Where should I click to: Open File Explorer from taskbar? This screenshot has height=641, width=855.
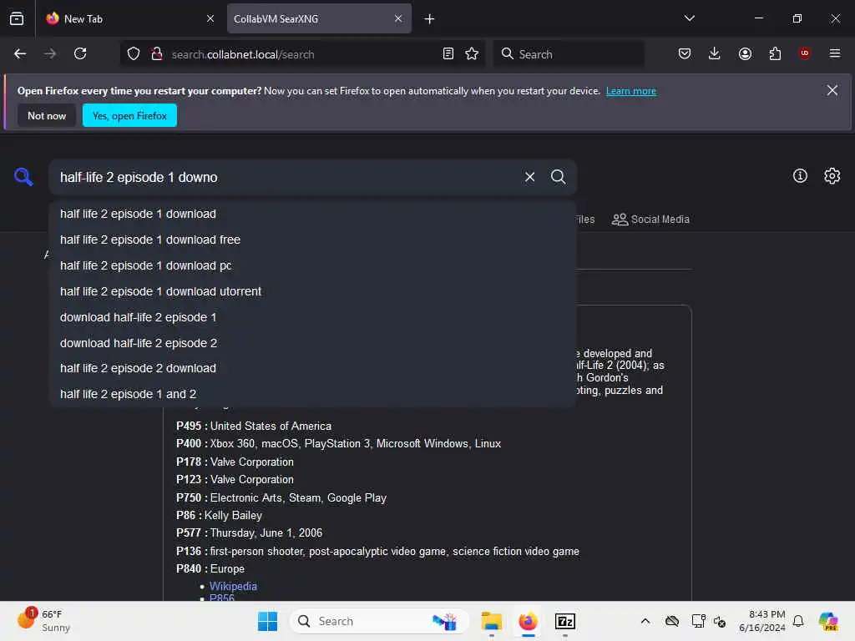491,621
